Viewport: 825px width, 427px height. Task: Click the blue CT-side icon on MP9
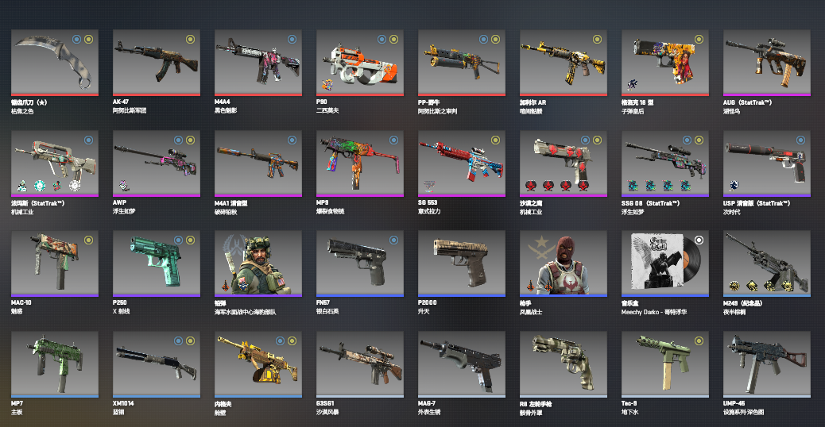pos(393,140)
